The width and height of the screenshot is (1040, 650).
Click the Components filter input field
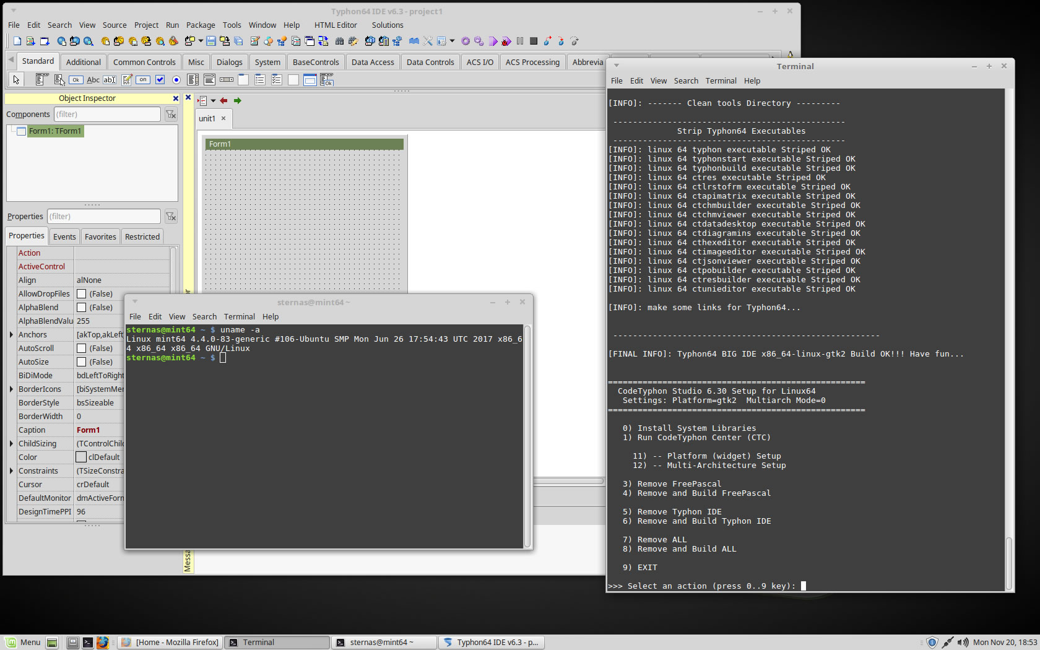[x=107, y=115]
